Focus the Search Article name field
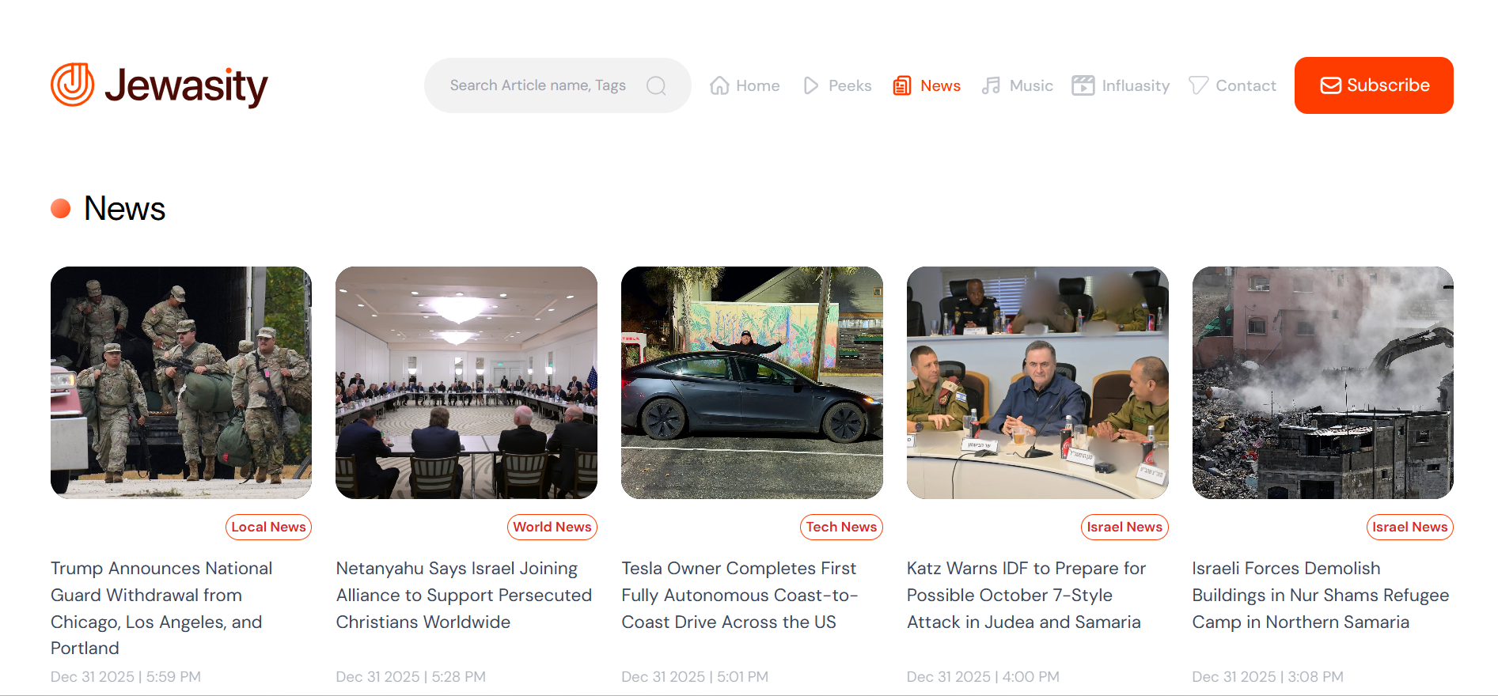The image size is (1498, 696). click(538, 85)
